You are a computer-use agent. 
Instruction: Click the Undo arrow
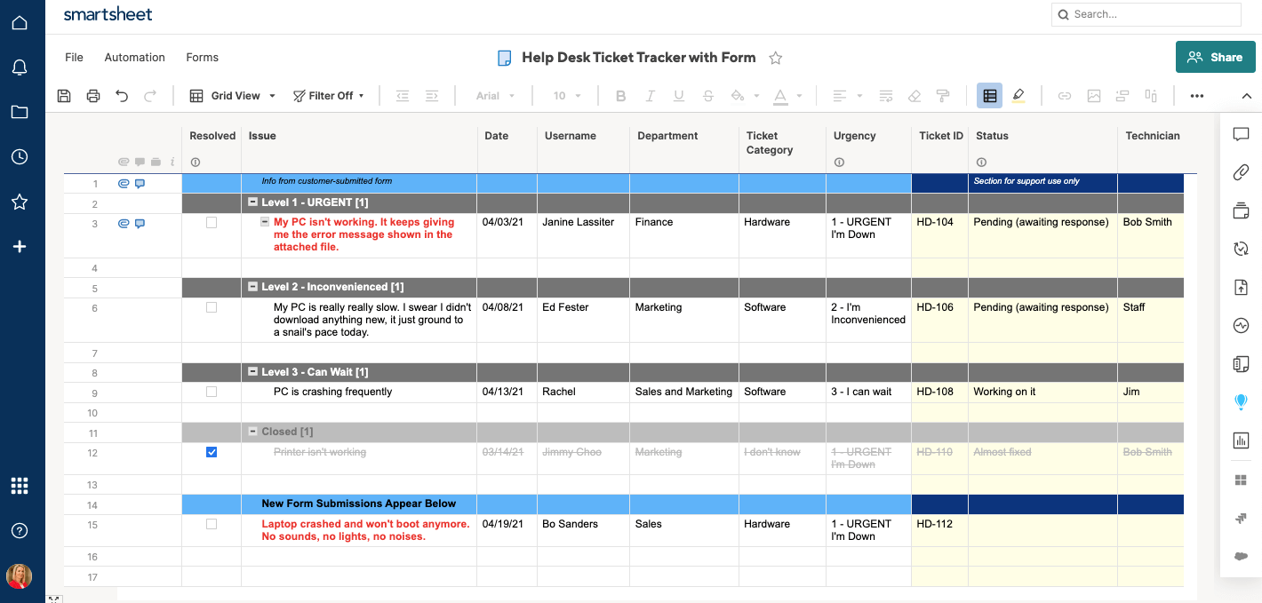[x=122, y=96]
